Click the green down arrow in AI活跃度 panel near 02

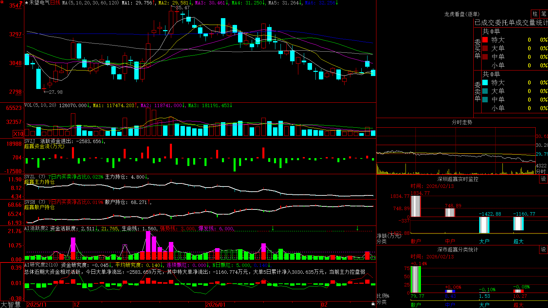(357, 228)
